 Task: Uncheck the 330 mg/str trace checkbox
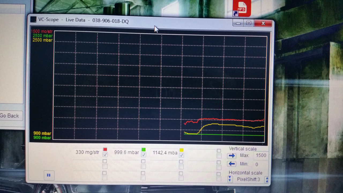click(x=105, y=154)
